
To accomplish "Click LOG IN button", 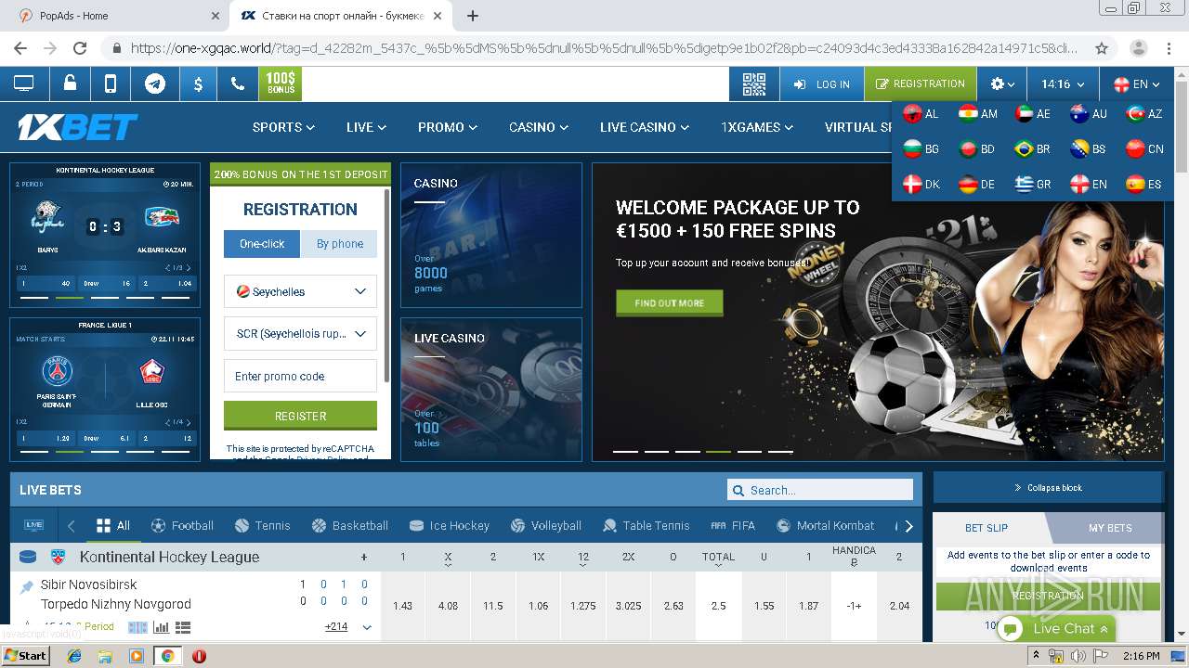I will [821, 83].
